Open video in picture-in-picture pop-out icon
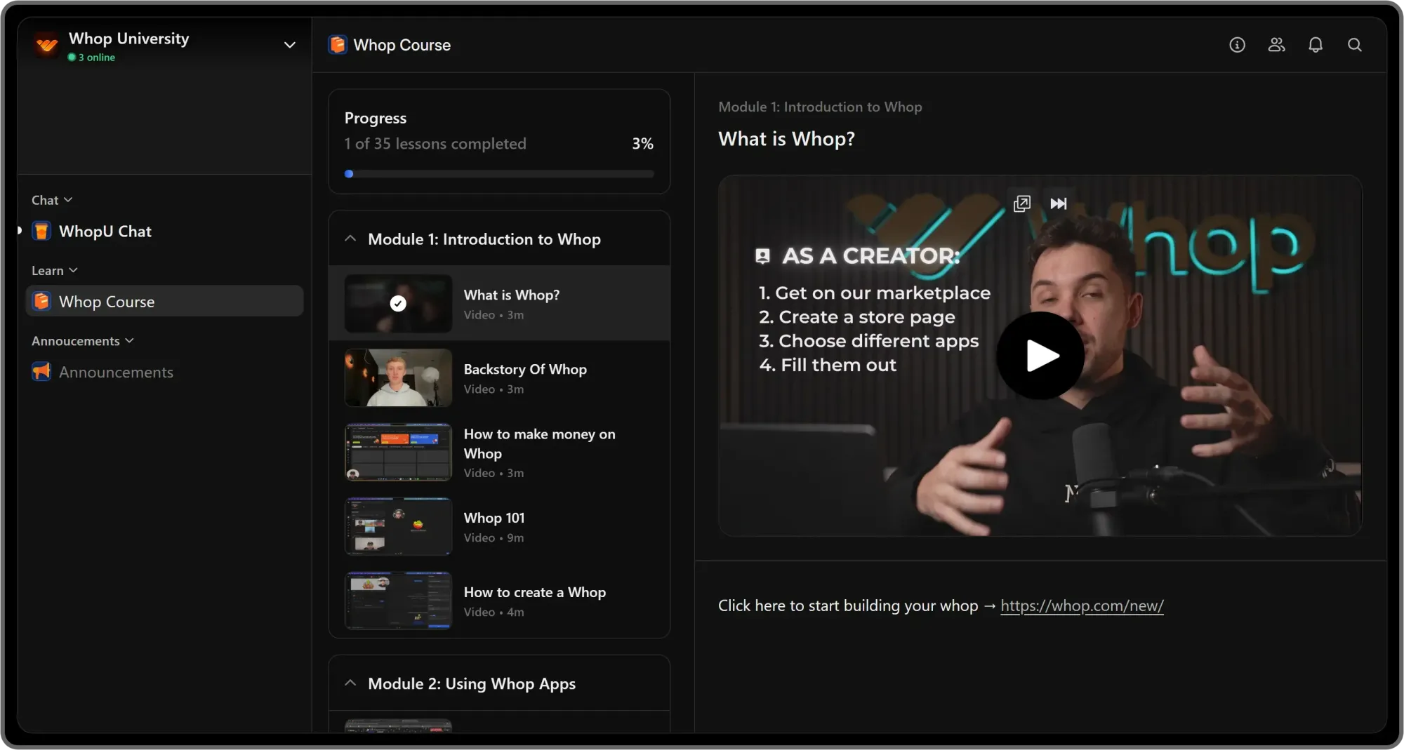This screenshot has width=1404, height=750. pyautogui.click(x=1022, y=203)
